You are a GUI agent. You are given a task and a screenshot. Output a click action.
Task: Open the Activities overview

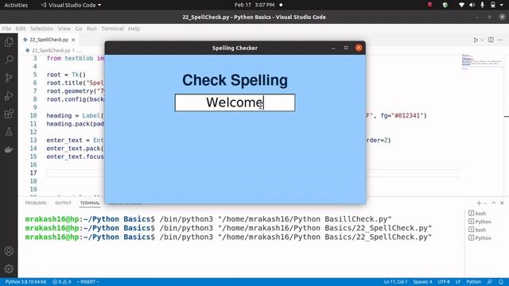[16, 5]
